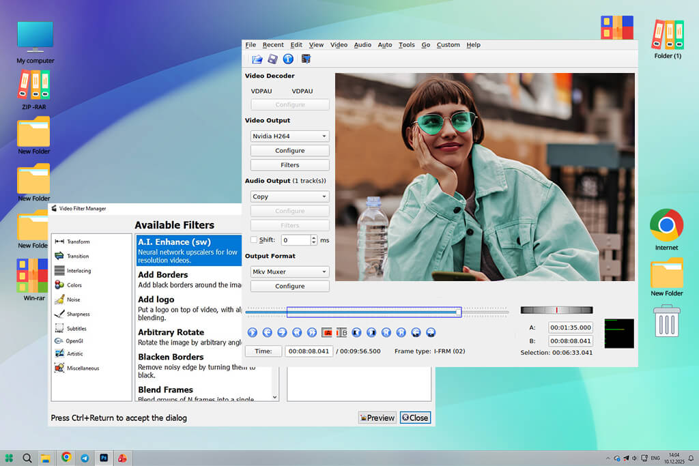Open the Audio menu
Screen dimensions: 699x466
[x=362, y=44]
